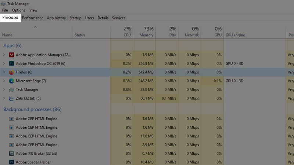Screen dimensions: 294x165
Task: Open the Startup tab
Action: 75,18
